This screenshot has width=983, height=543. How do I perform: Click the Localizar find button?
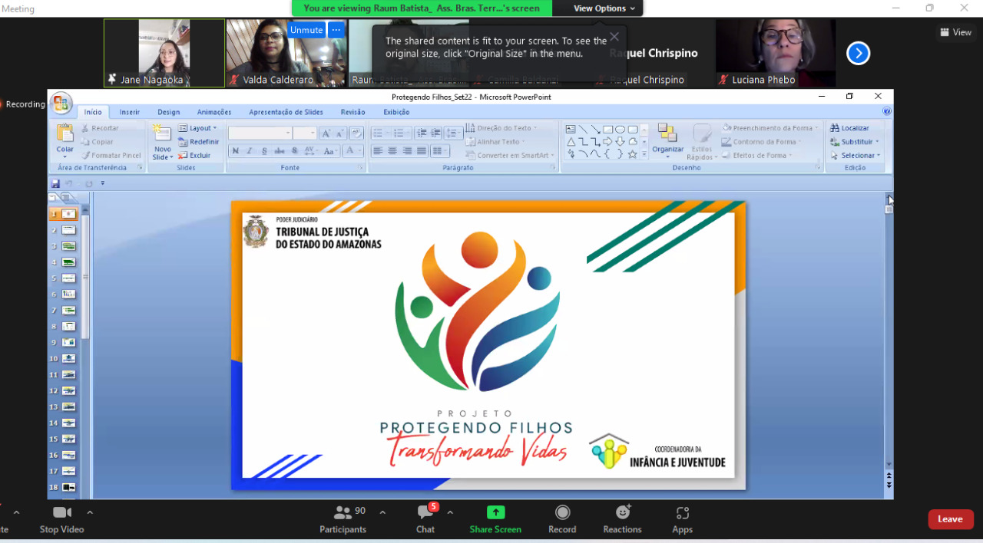click(x=849, y=128)
